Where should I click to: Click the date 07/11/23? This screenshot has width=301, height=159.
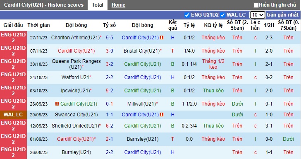[38, 51]
